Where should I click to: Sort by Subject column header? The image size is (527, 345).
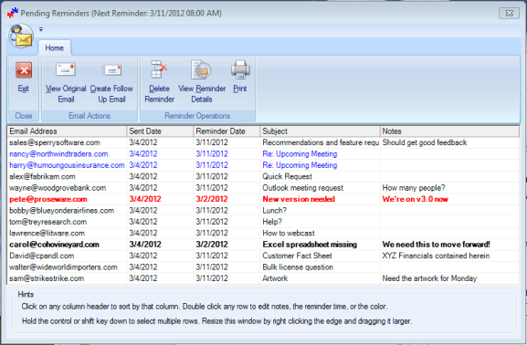pyautogui.click(x=320, y=131)
